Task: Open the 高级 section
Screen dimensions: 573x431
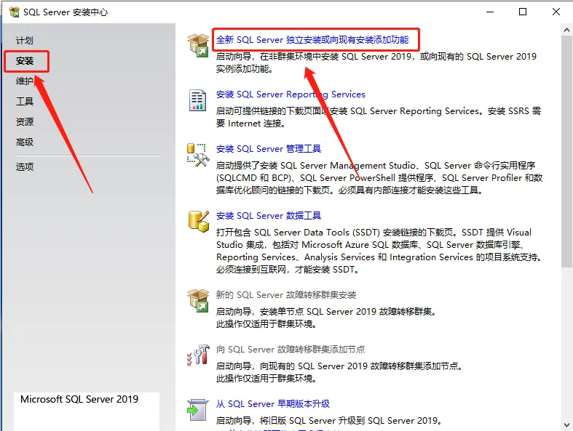Action: coord(25,142)
